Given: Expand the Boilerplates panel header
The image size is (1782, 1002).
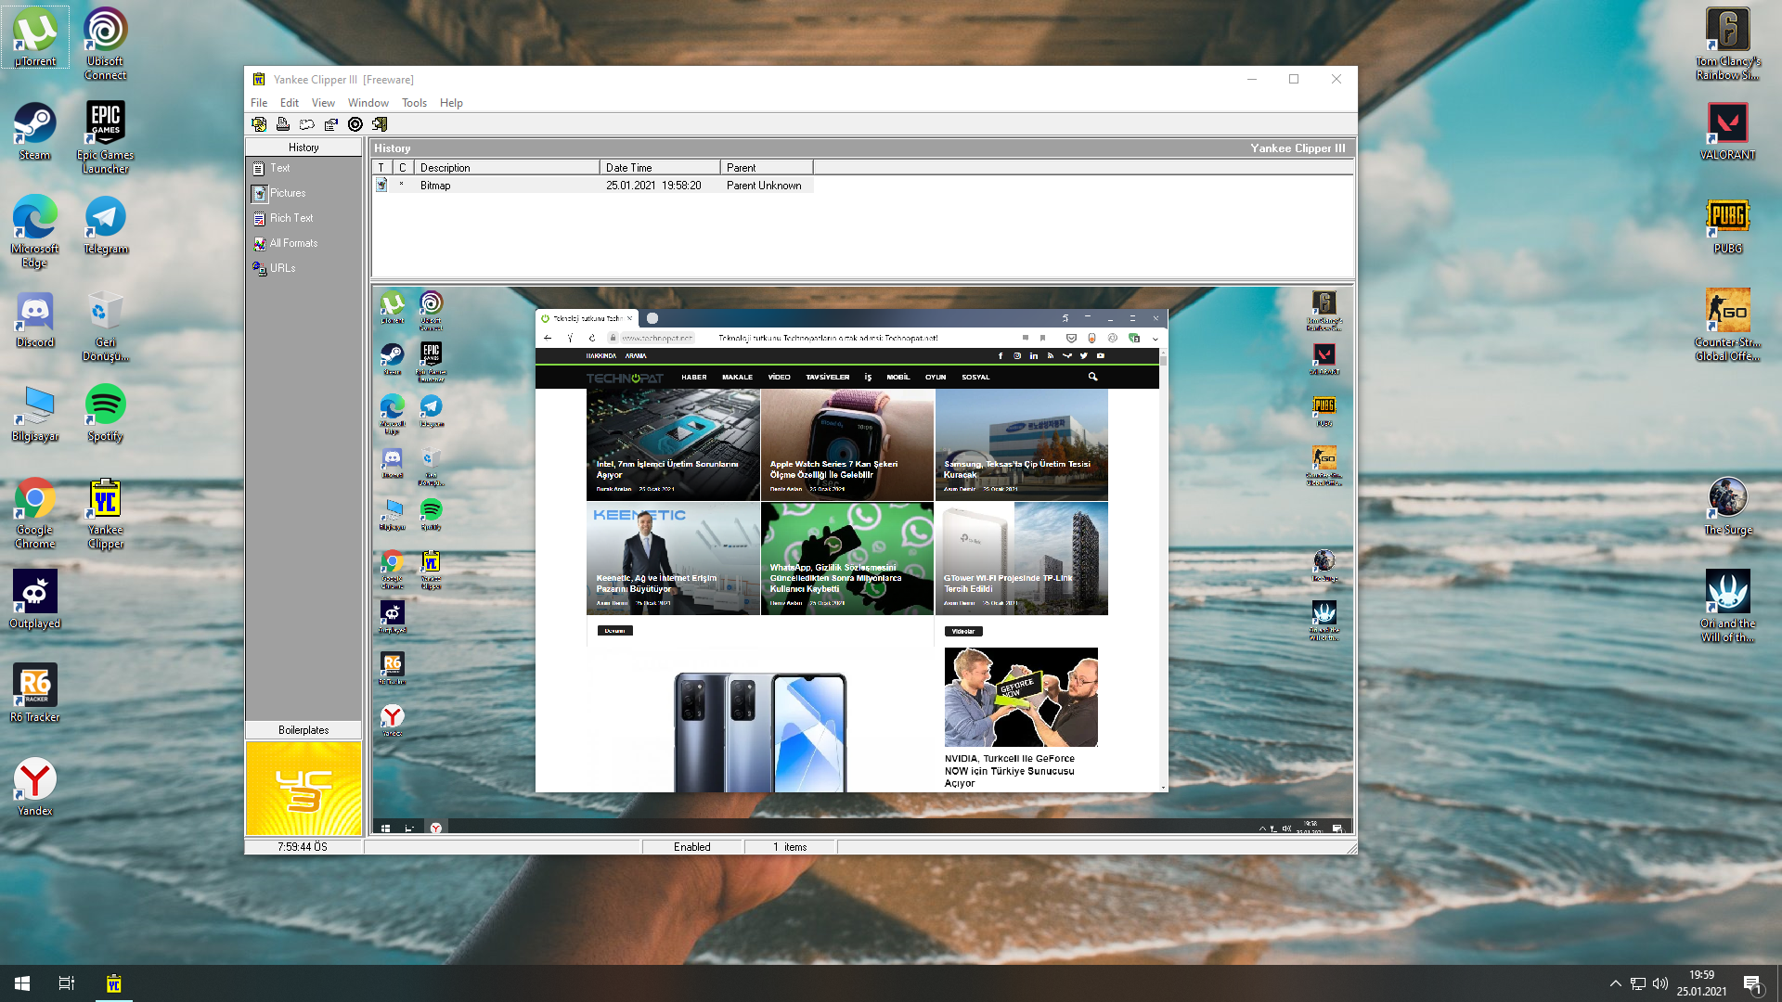Looking at the screenshot, I should click(303, 730).
